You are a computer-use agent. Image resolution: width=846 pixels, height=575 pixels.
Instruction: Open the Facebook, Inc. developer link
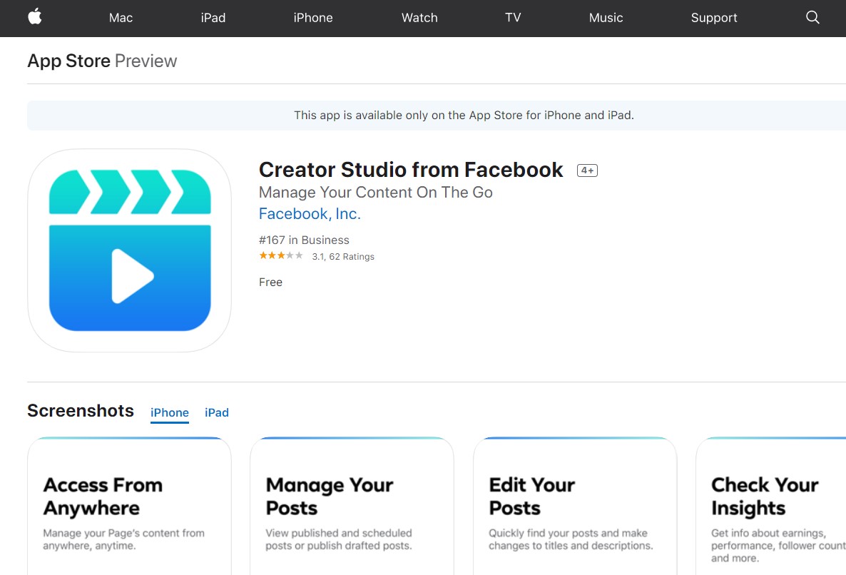310,214
